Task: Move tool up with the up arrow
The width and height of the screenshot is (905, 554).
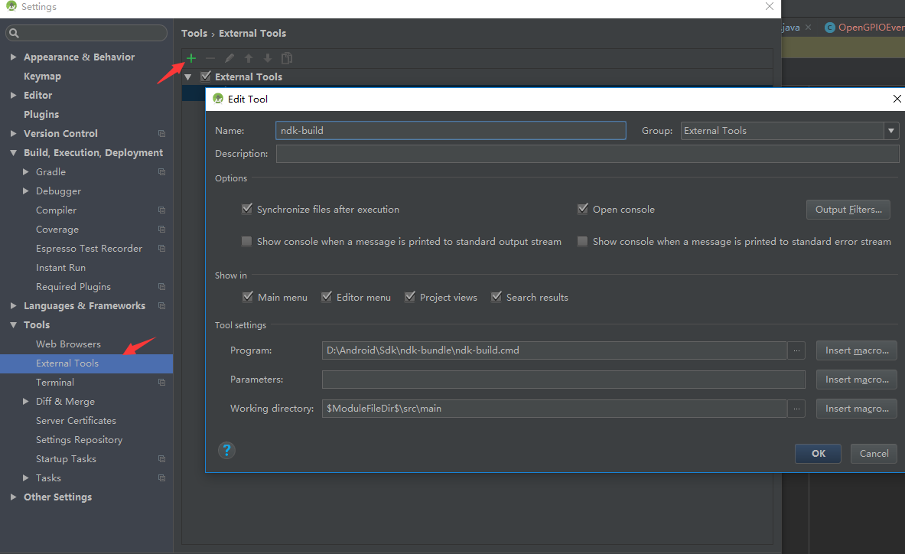Action: (249, 58)
